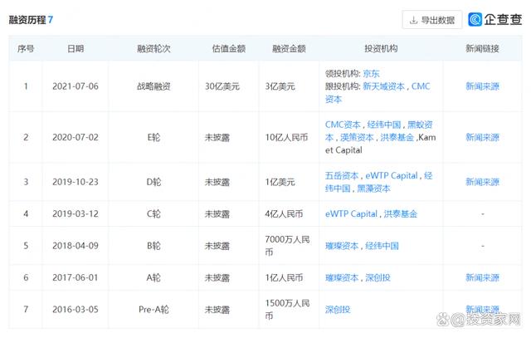
Task: Click the A轮 round cell in the 2017-06-01 row
Action: click(153, 278)
